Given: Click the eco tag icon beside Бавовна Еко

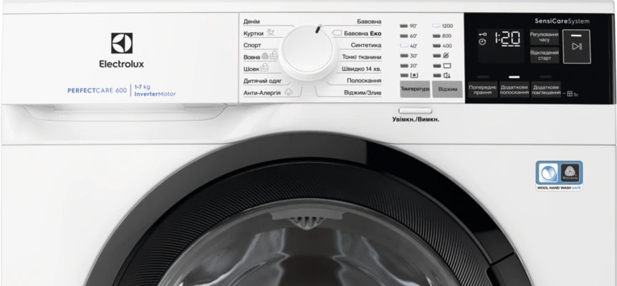Looking at the screenshot, I should coord(337,34).
